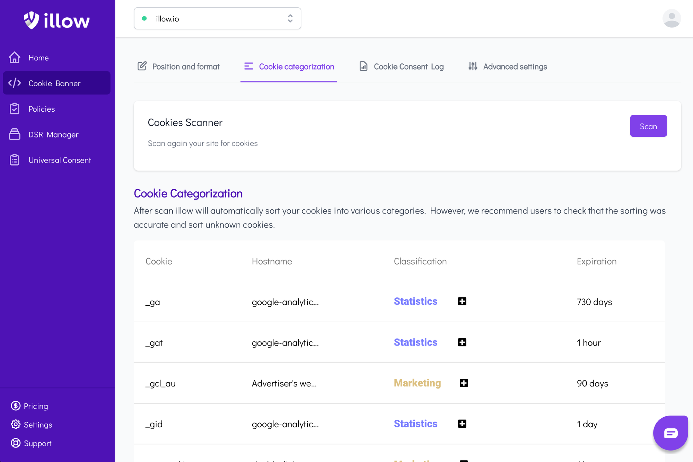Expand the illow.io site dropdown

point(290,19)
